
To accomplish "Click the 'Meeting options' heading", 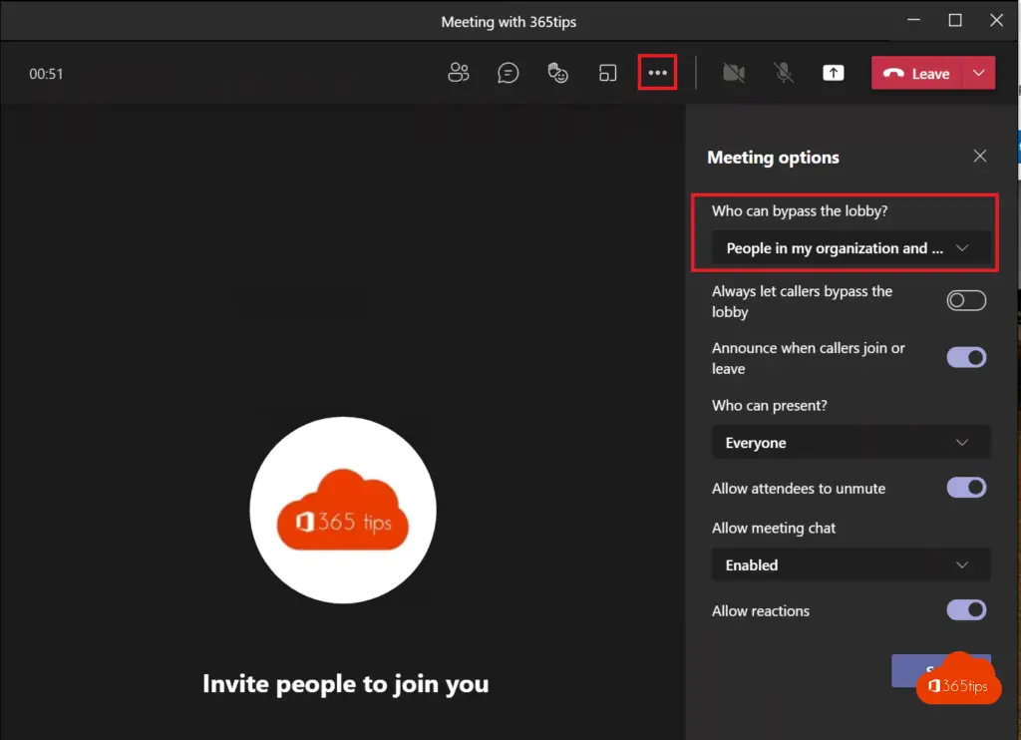I will (x=773, y=157).
